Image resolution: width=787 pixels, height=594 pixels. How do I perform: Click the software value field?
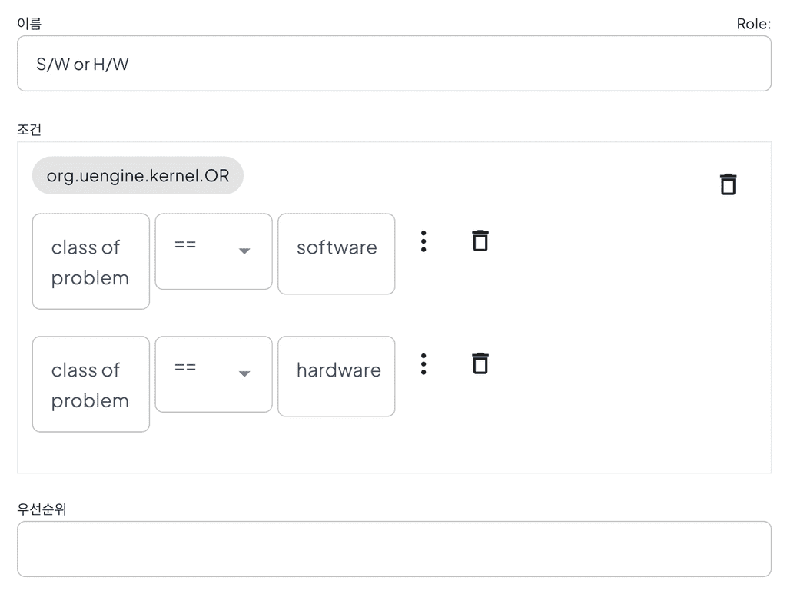click(337, 254)
